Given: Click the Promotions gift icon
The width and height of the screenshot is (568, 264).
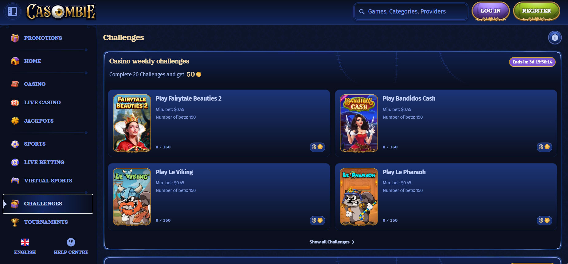Looking at the screenshot, I should (x=15, y=38).
